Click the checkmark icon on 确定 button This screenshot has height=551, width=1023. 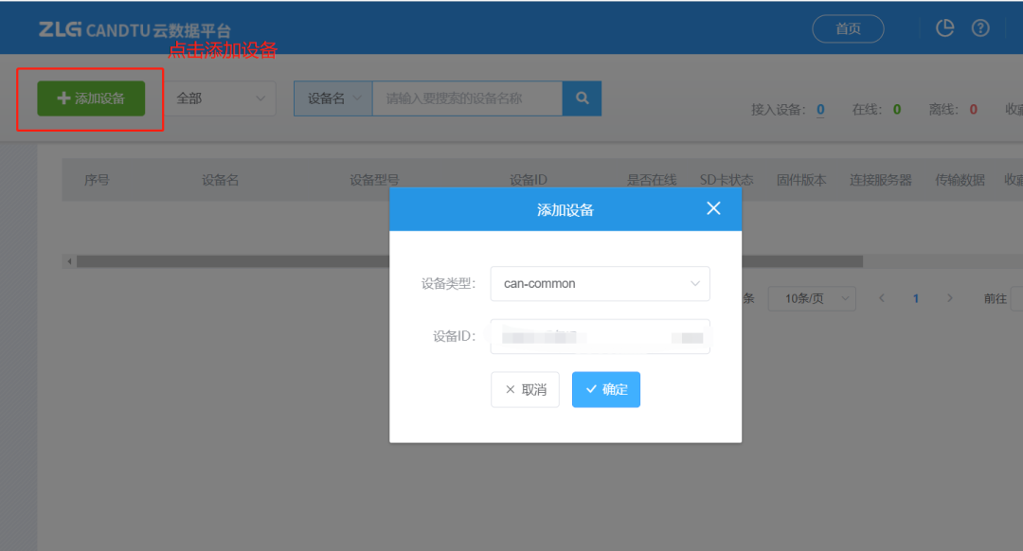(x=593, y=389)
